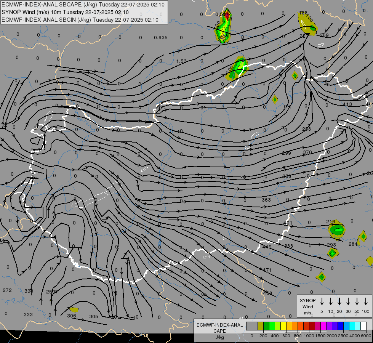Click the 'SYNOP Wind (m/s) 10m' title line
373x343 pixels.
click(x=65, y=12)
